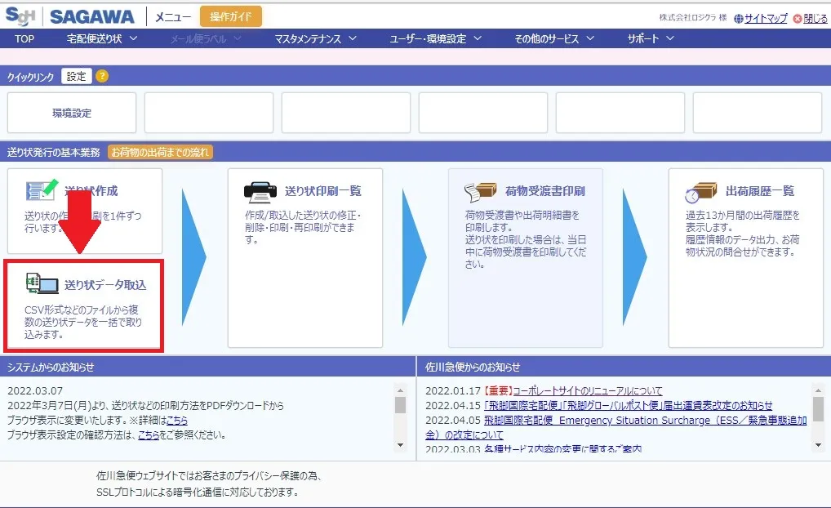Click こちら link after ※詳細は
The height and width of the screenshot is (508, 831).
[177, 420]
